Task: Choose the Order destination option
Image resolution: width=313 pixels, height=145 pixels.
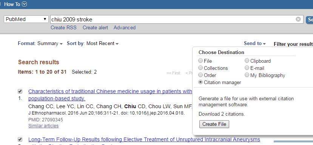Action: pyautogui.click(x=200, y=75)
